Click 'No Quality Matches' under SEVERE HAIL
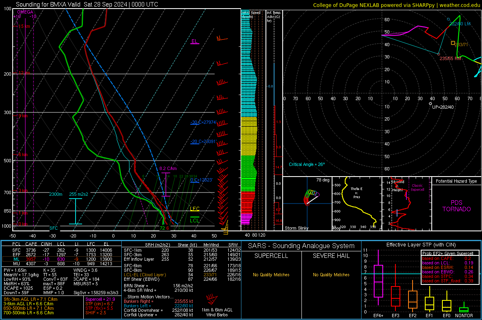 (x=331, y=275)
